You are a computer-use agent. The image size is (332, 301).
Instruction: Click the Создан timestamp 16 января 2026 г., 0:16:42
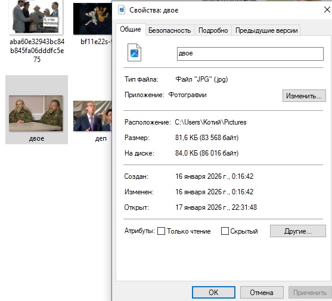[214, 176]
